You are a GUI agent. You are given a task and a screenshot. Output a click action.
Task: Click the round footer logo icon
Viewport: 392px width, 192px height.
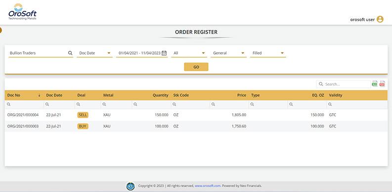(131, 186)
